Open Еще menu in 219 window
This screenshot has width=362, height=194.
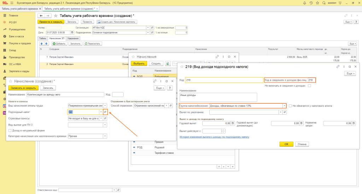(x=350, y=73)
